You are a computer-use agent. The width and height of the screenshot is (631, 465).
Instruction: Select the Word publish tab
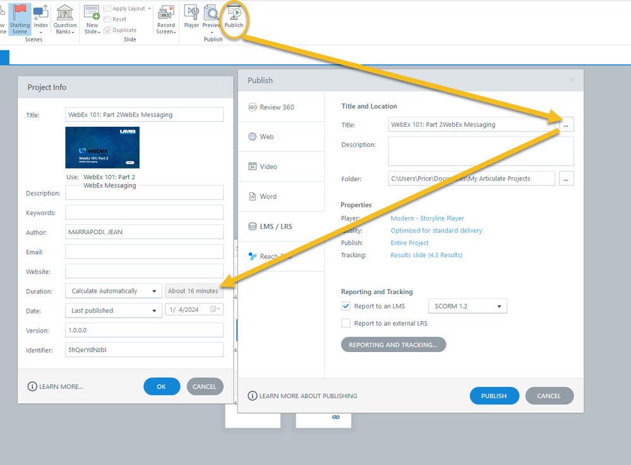[281, 196]
